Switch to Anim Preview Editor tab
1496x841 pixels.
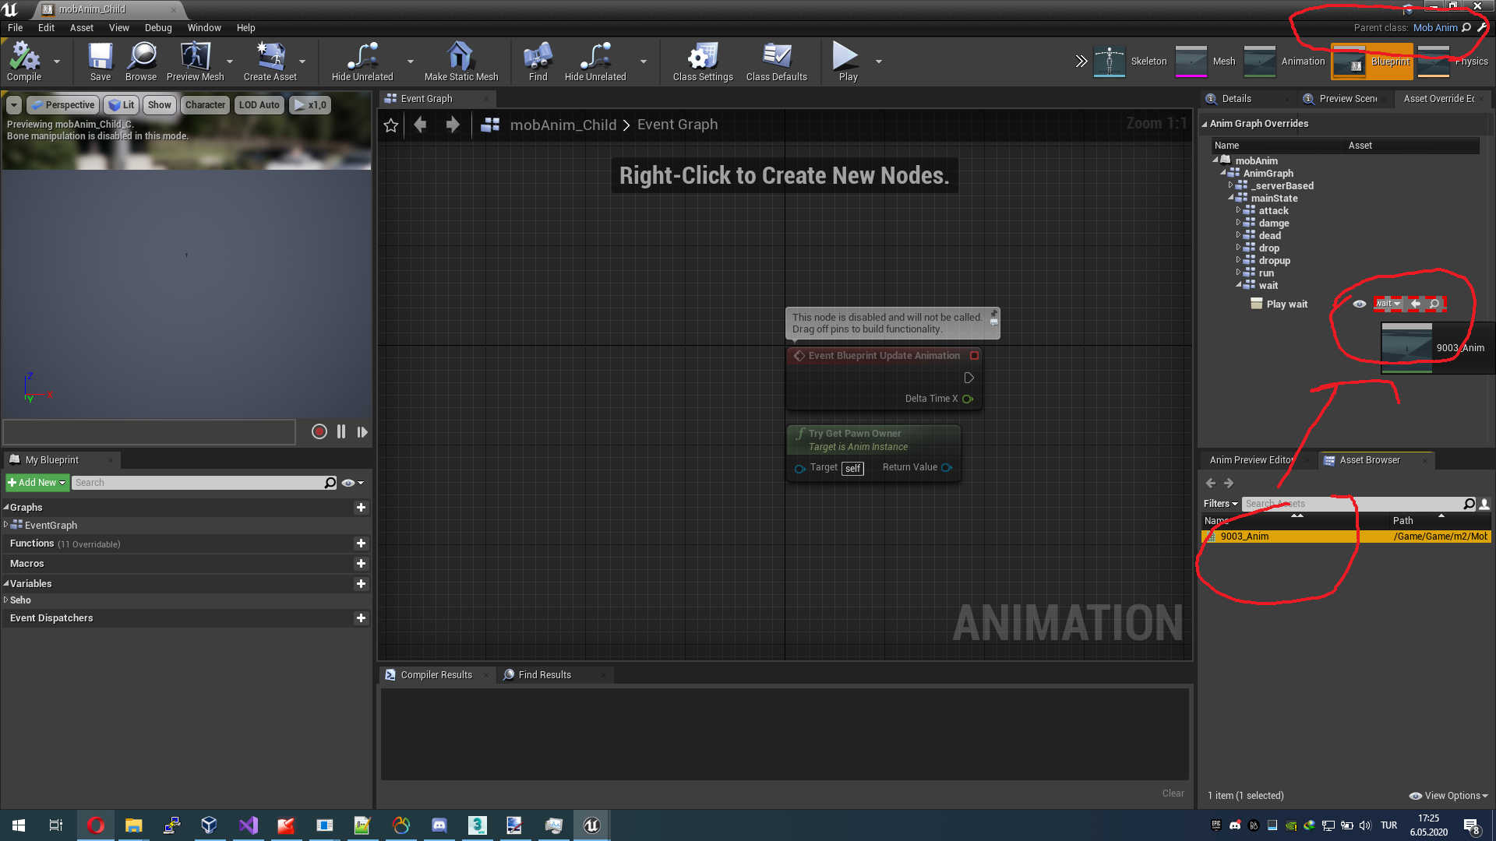click(x=1251, y=460)
